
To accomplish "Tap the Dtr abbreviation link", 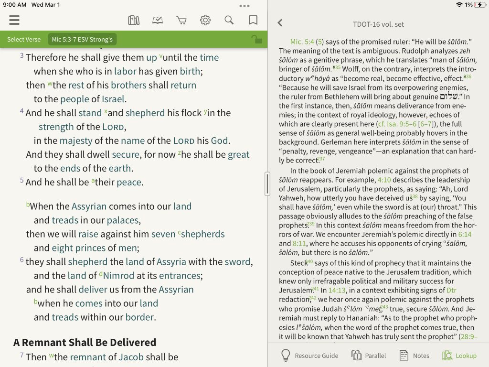I will coord(451,290).
